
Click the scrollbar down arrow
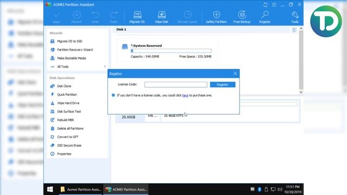301,92
